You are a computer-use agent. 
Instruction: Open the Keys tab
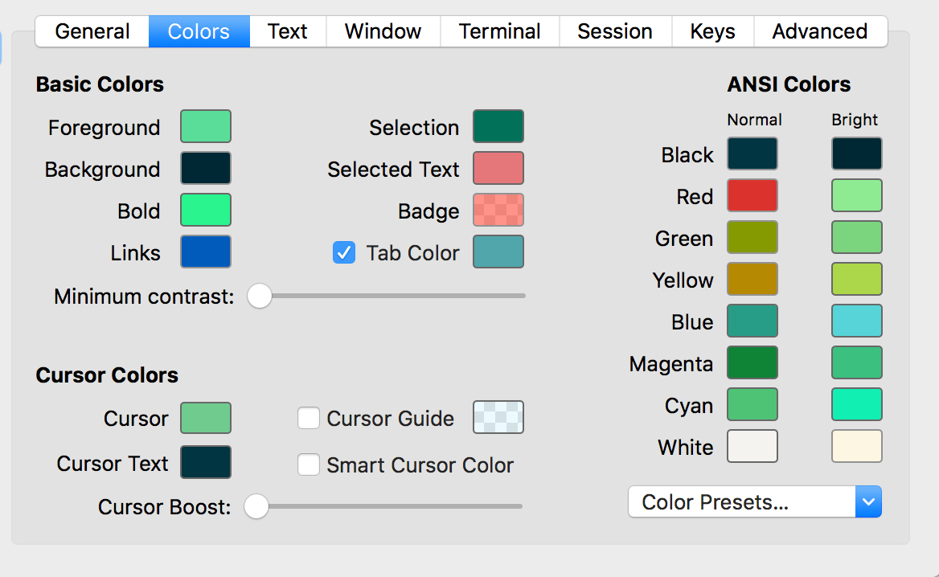tap(712, 31)
